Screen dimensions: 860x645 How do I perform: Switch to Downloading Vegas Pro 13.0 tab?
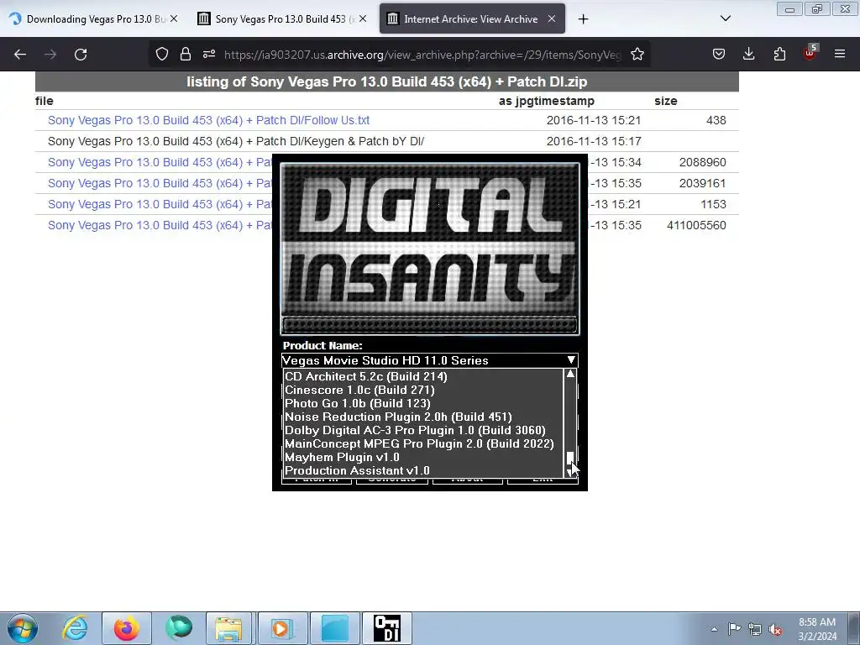click(95, 19)
